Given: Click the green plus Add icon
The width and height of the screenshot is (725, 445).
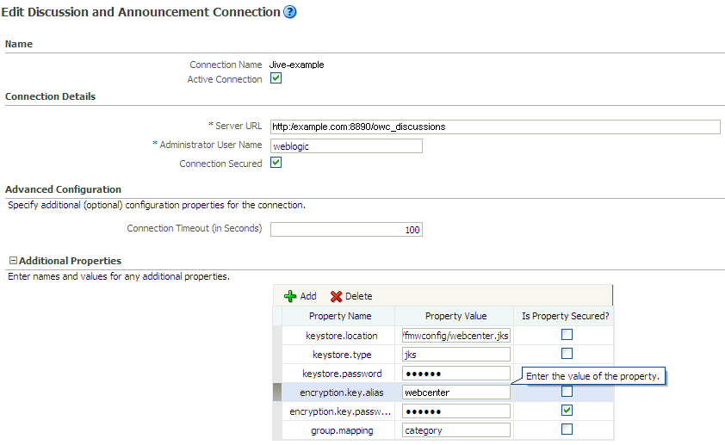Looking at the screenshot, I should coord(290,296).
